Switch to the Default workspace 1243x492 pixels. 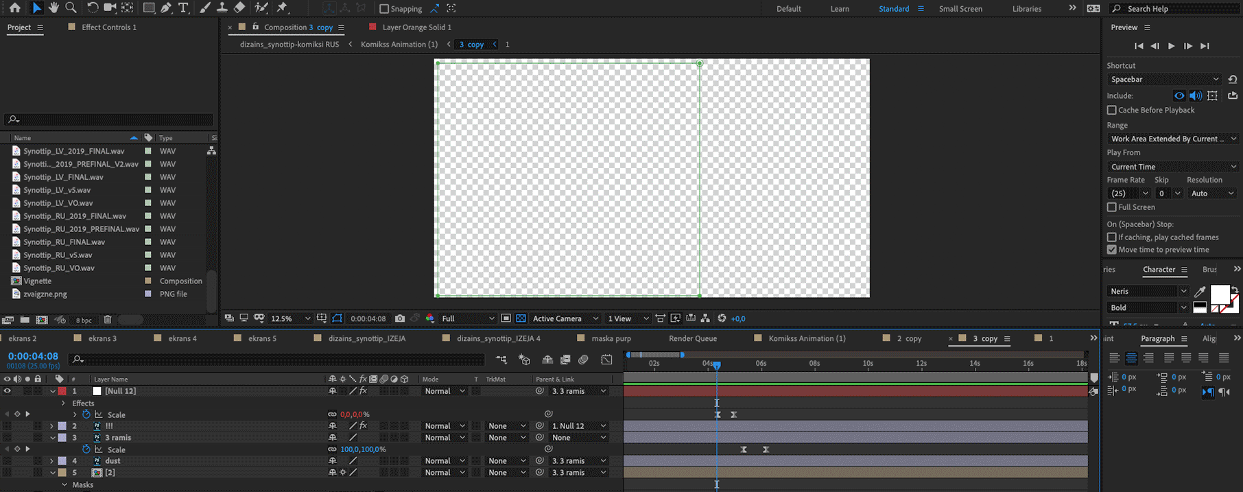(788, 9)
